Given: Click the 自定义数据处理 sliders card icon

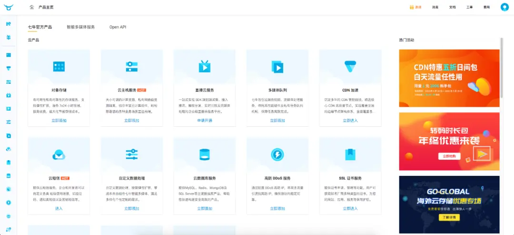Looking at the screenshot, I should (x=131, y=154).
